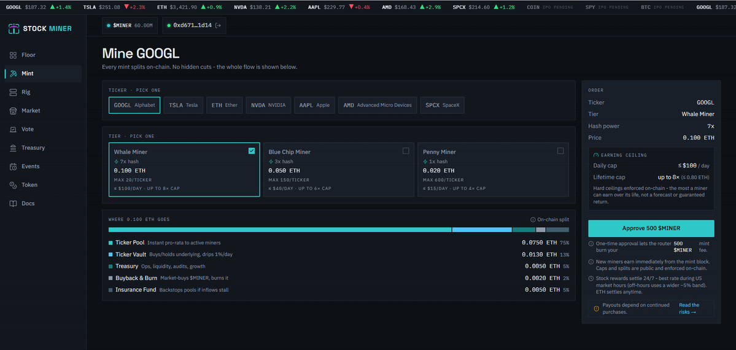Click the Mine GOOGL page heading

(141, 53)
